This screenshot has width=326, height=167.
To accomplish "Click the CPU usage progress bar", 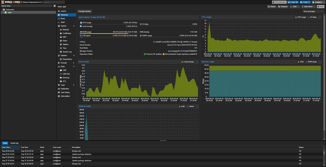I will pyautogui.click(x=108, y=24).
